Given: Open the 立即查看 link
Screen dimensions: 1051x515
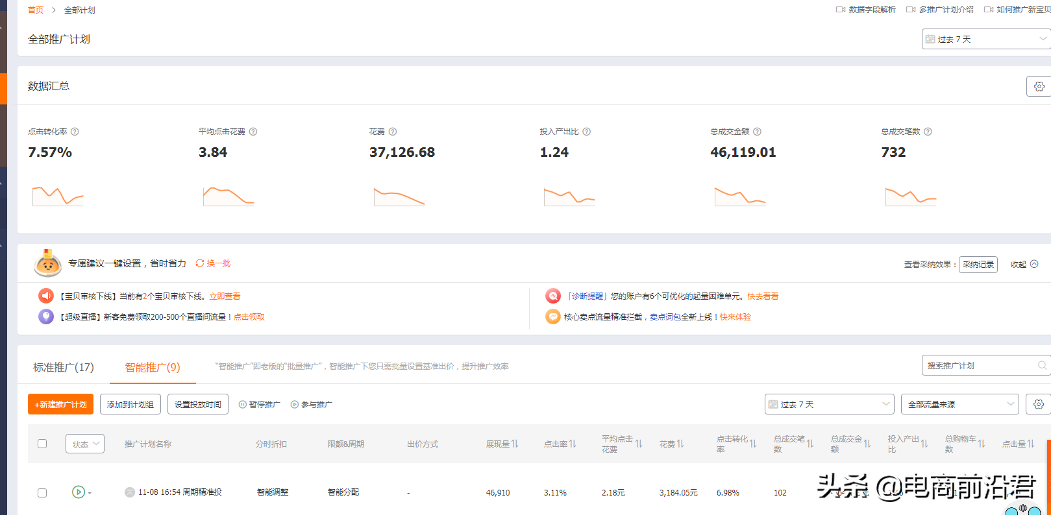Looking at the screenshot, I should tap(225, 296).
